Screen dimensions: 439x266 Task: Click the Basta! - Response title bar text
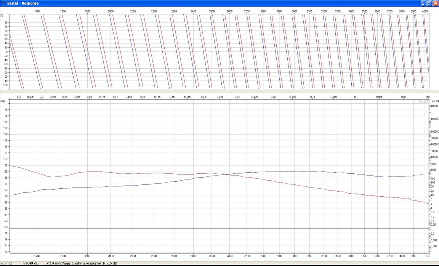23,3
